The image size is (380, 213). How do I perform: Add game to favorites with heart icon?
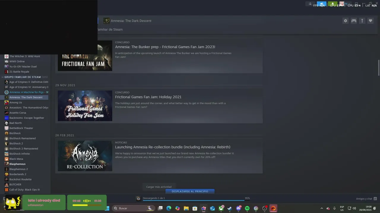pos(370,21)
